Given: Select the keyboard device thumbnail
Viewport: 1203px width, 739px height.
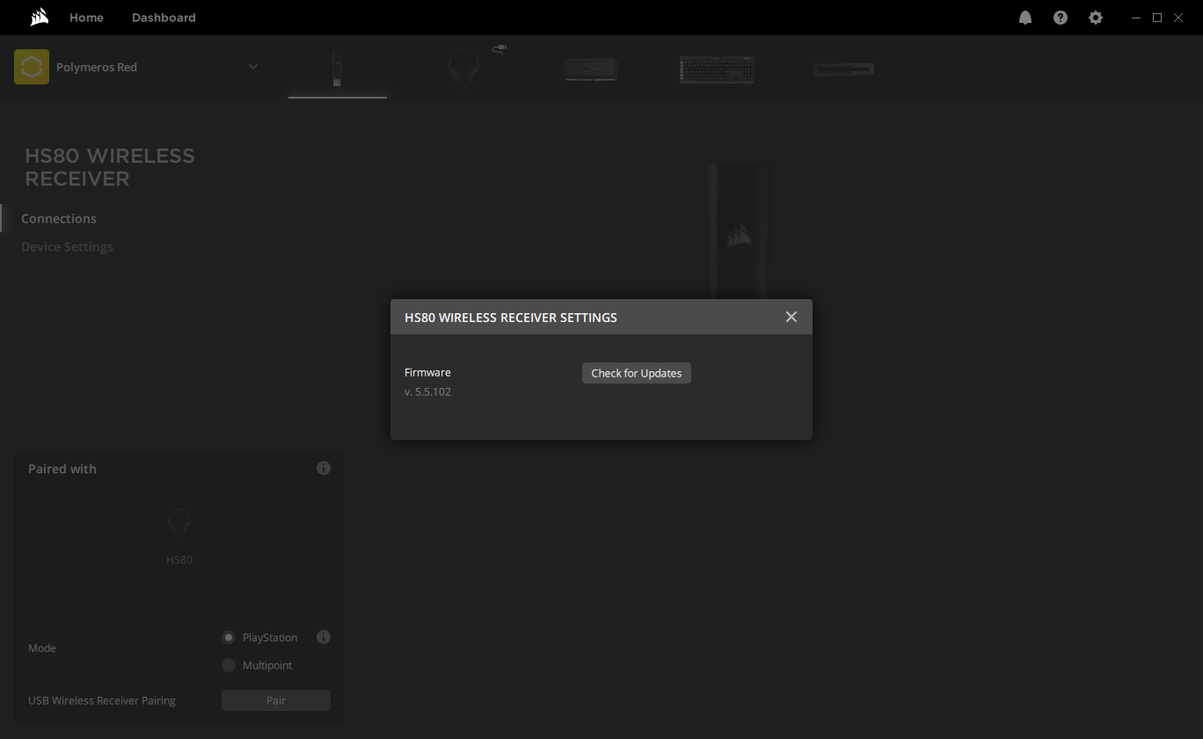Looking at the screenshot, I should point(717,70).
